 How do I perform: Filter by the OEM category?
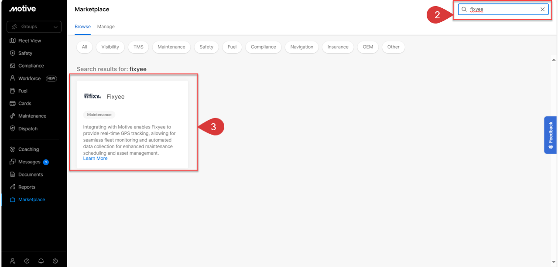[368, 47]
